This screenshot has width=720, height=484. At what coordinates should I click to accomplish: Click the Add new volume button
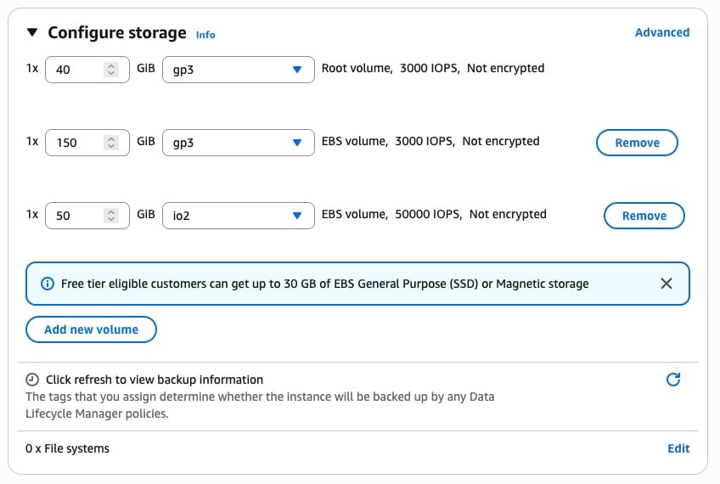(x=91, y=329)
